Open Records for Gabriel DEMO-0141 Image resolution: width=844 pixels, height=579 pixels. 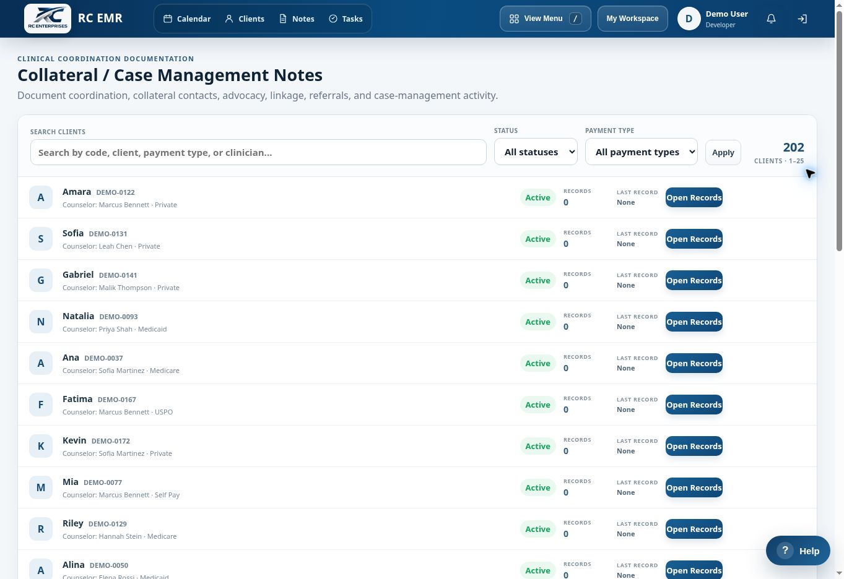(x=694, y=280)
